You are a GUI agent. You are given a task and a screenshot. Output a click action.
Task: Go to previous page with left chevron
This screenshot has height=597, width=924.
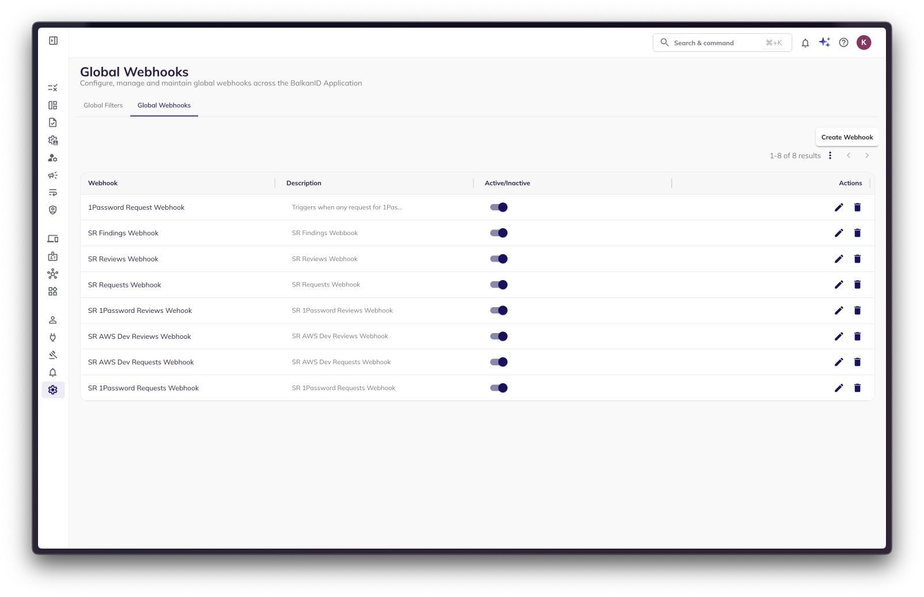click(849, 156)
